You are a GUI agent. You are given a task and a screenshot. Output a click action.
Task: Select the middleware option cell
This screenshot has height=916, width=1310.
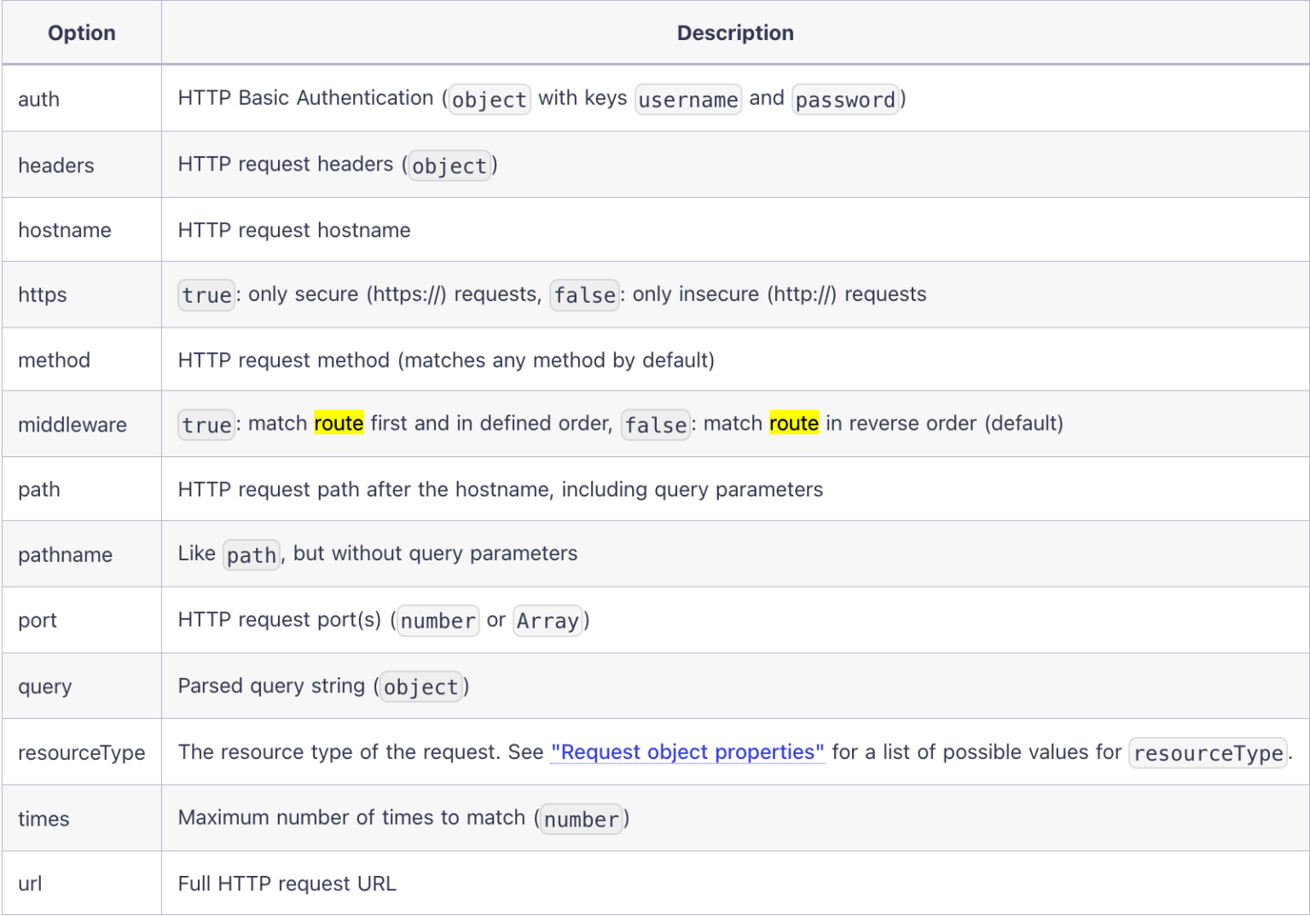point(72,424)
